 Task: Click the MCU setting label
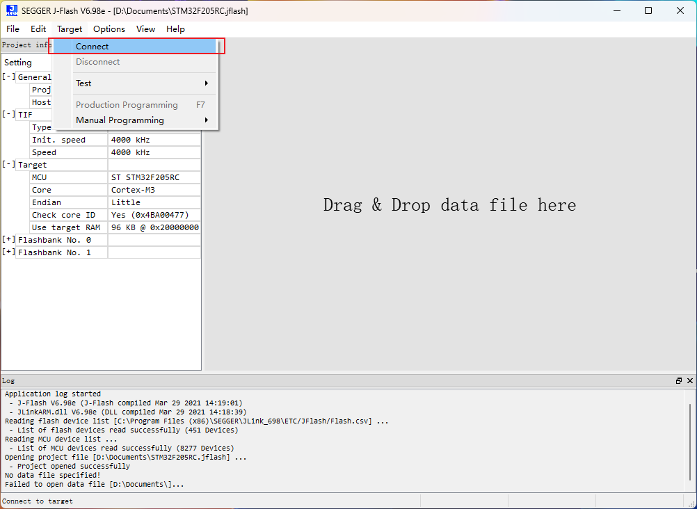(x=69, y=177)
